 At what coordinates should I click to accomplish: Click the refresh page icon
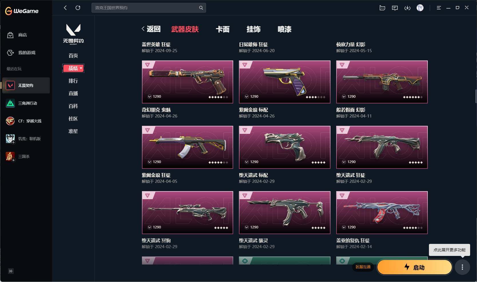pyautogui.click(x=78, y=8)
